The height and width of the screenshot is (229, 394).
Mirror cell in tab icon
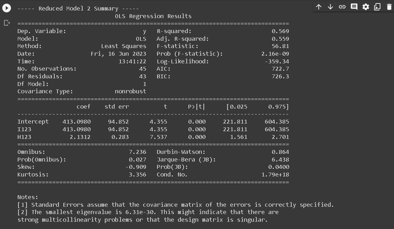[377, 7]
